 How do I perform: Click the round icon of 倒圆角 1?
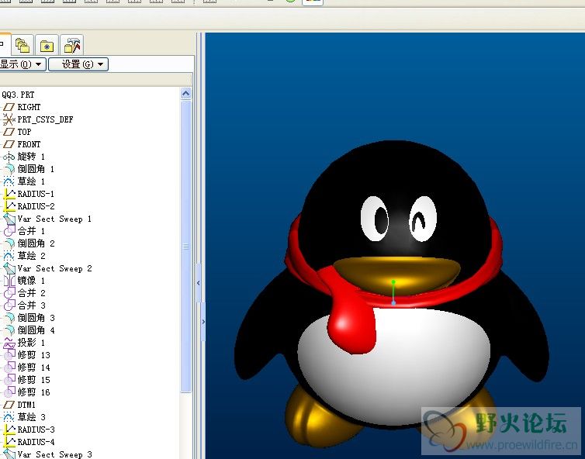9,169
